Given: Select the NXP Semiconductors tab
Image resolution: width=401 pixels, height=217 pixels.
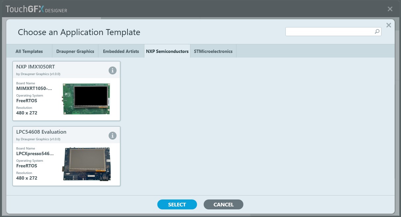Looking at the screenshot, I should click(x=167, y=51).
